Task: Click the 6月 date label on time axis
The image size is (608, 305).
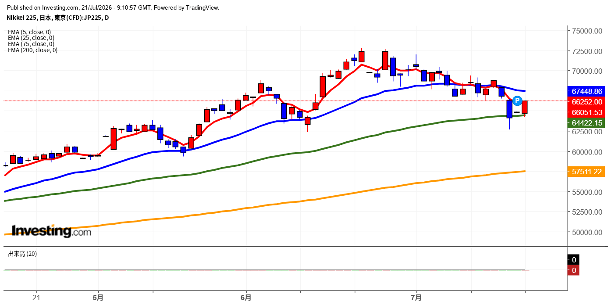Action: (x=246, y=298)
